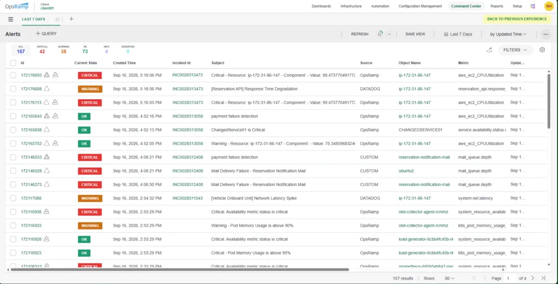Click the SAVE VIEW button
This screenshot has height=284, width=558.
[x=415, y=34]
